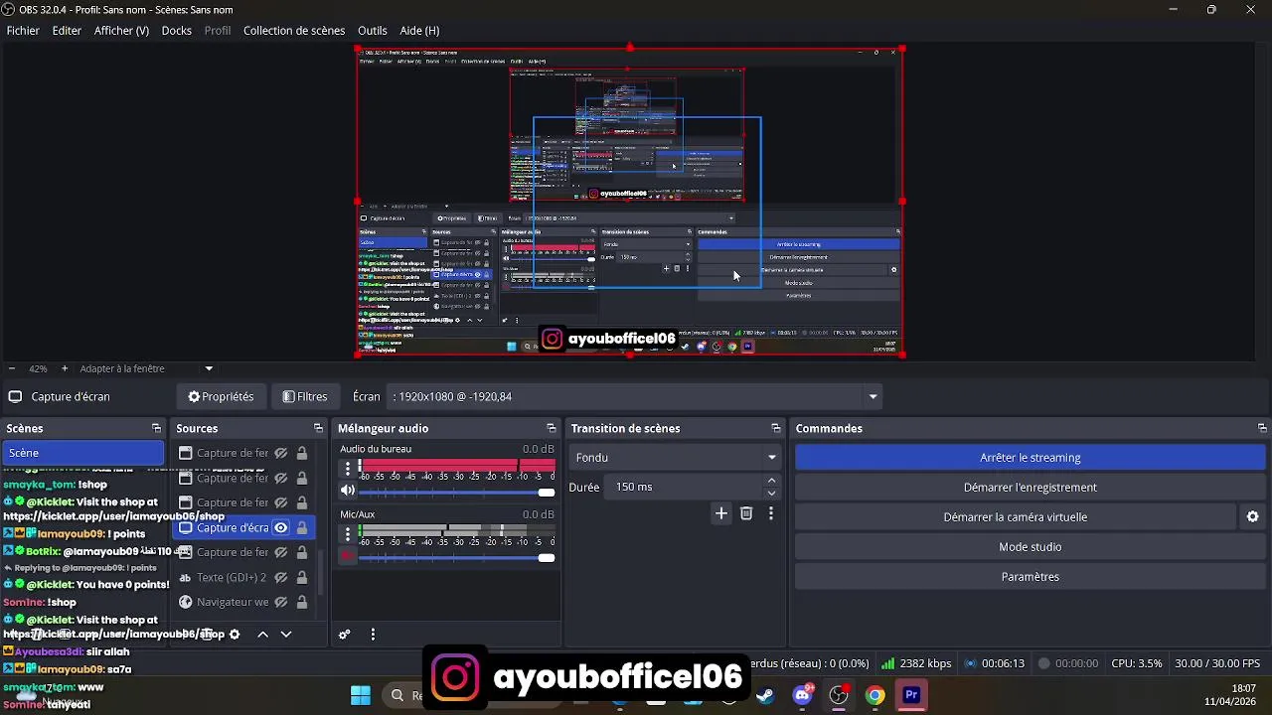This screenshot has width=1272, height=715.
Task: Click the OBS icon in the taskbar
Action: click(839, 695)
